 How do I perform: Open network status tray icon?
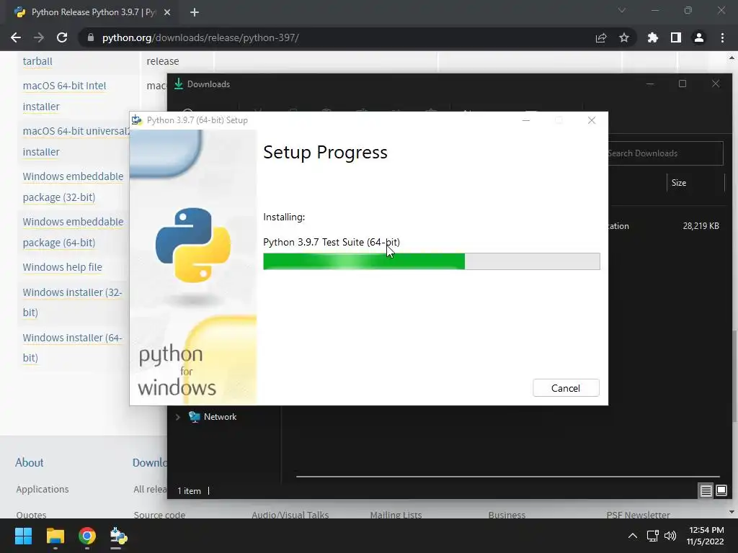[x=652, y=536]
